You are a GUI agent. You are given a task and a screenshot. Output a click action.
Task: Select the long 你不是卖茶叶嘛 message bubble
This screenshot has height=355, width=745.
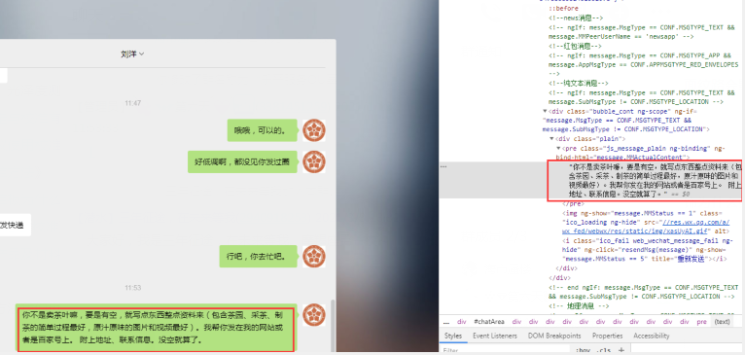[x=157, y=328]
